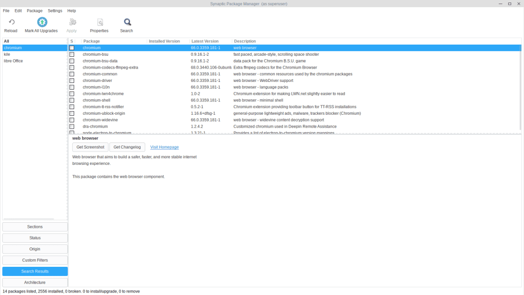Toggle checkbox for dra-chromium
The width and height of the screenshot is (524, 295).
tap(72, 127)
